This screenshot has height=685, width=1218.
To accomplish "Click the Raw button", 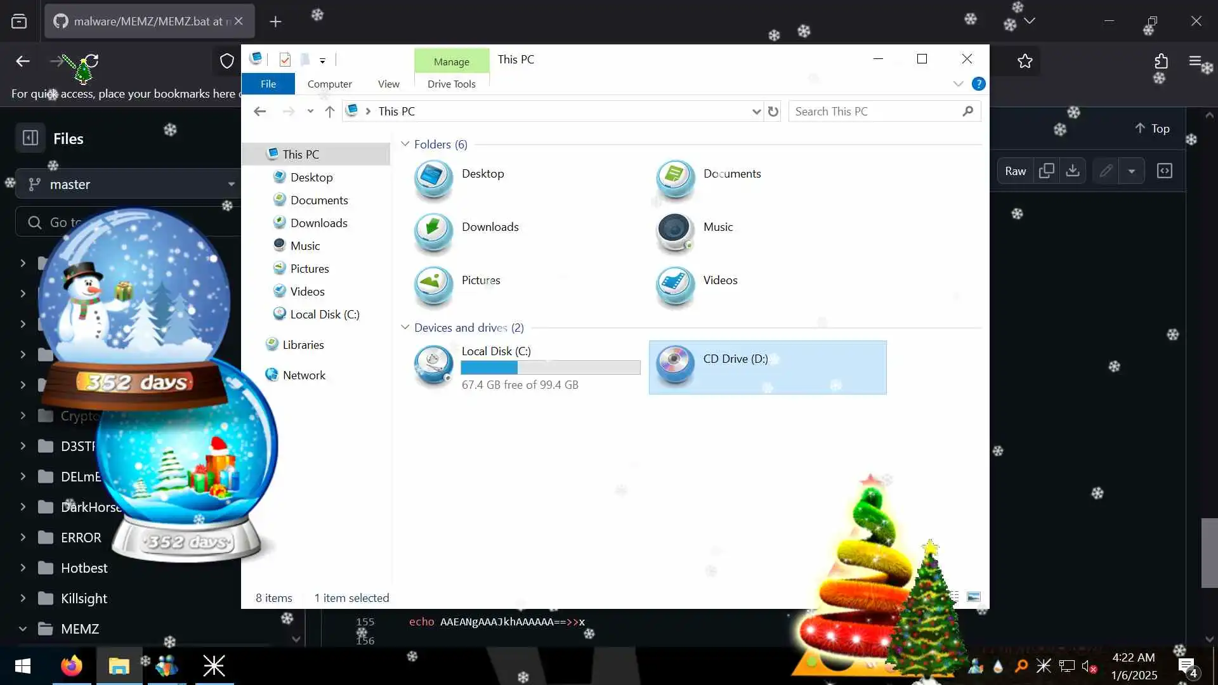I will point(1015,171).
